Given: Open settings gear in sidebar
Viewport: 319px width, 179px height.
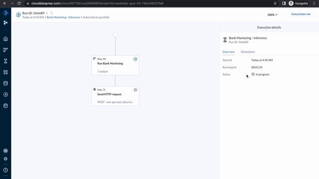Looking at the screenshot, I should tap(5, 159).
